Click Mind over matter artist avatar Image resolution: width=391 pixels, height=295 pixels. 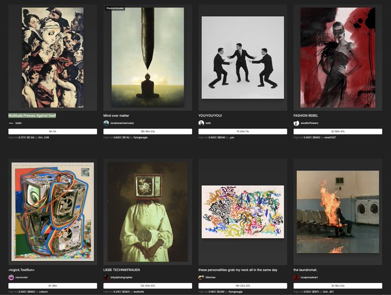coord(106,123)
